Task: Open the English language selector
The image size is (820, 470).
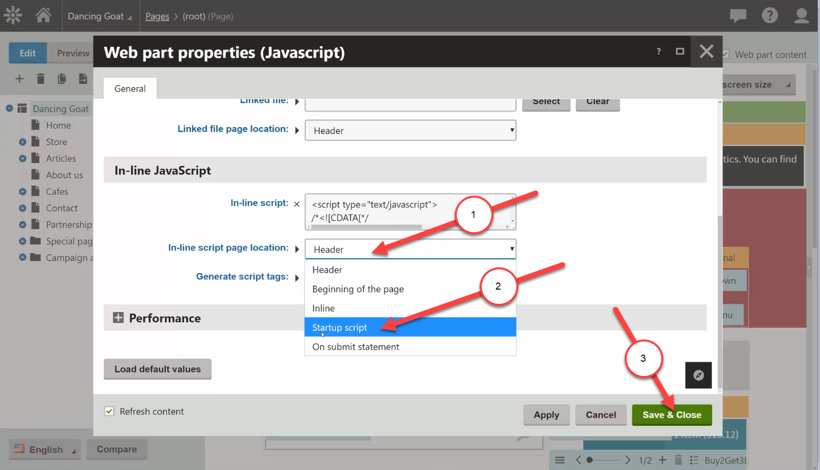Action: [x=44, y=449]
